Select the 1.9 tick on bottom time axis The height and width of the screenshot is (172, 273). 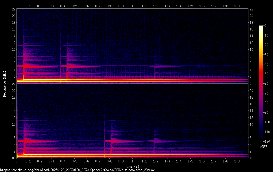(x=237, y=161)
